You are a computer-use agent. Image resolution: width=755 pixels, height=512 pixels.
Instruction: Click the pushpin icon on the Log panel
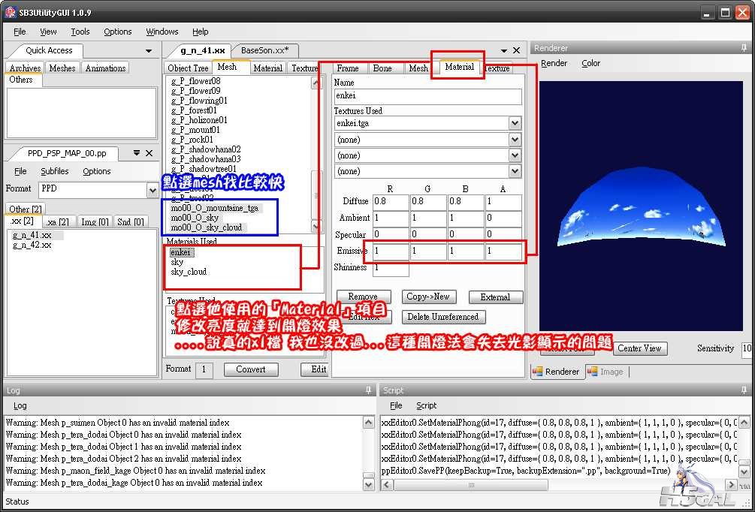(368, 390)
